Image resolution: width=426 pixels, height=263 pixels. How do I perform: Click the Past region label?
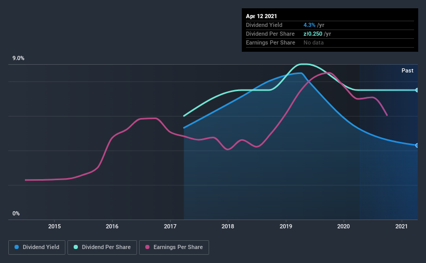click(407, 70)
